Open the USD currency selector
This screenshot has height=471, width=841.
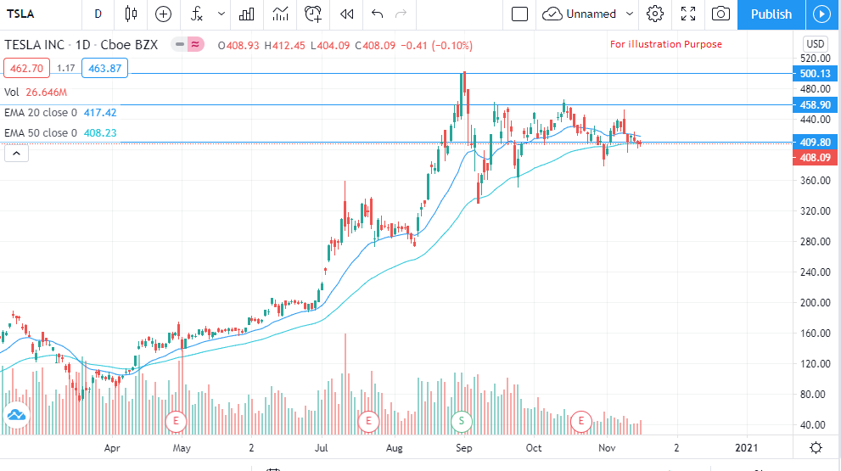[816, 44]
